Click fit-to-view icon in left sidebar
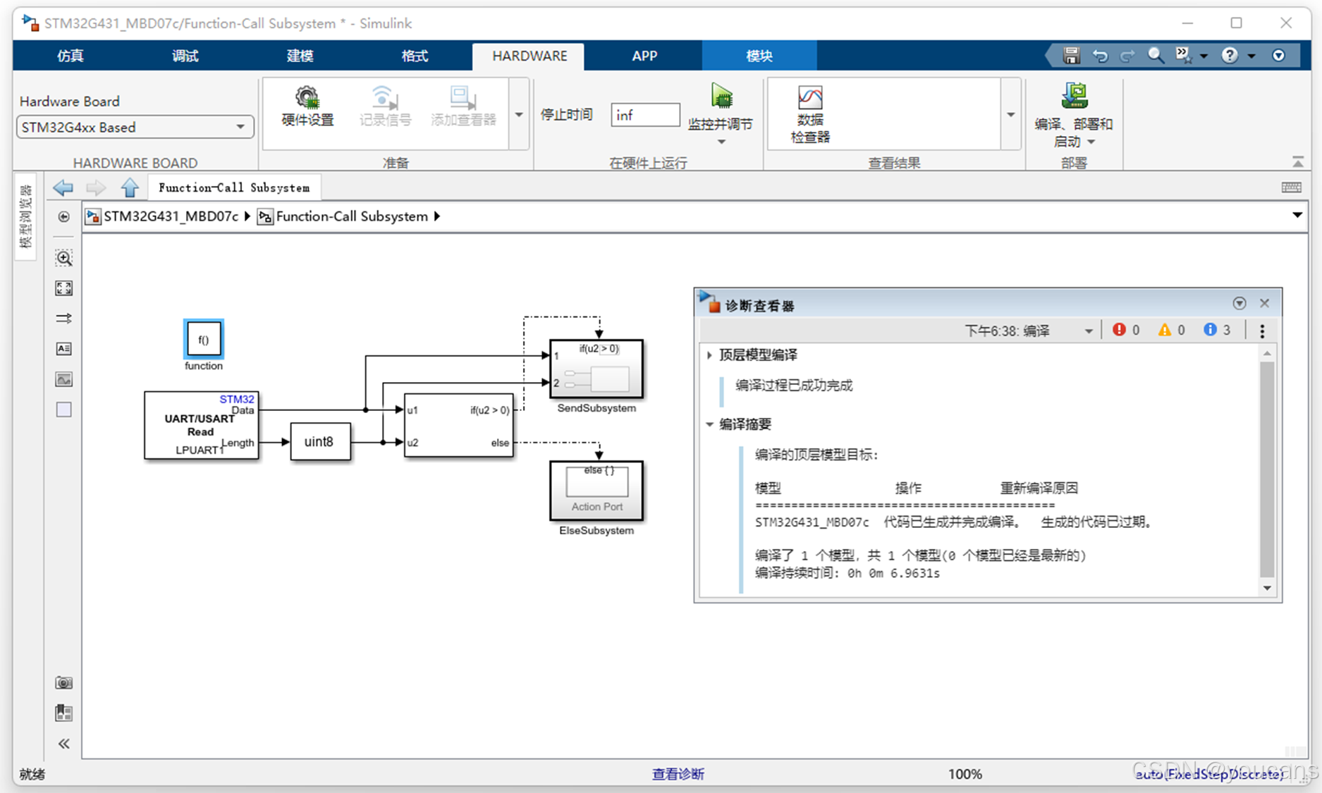 [63, 288]
